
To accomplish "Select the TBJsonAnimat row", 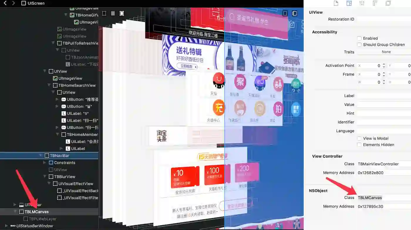I will click(49, 57).
